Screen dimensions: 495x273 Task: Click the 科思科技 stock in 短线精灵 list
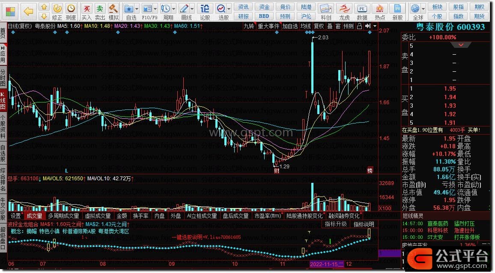438,231
